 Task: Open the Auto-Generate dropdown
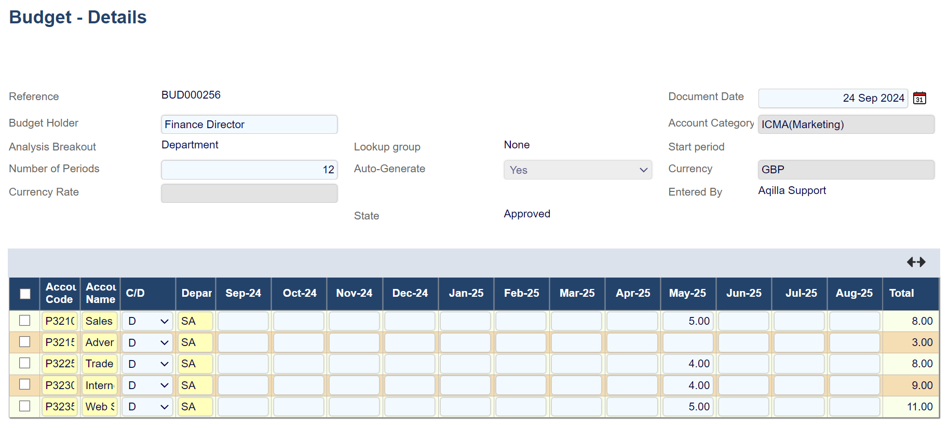(x=577, y=170)
